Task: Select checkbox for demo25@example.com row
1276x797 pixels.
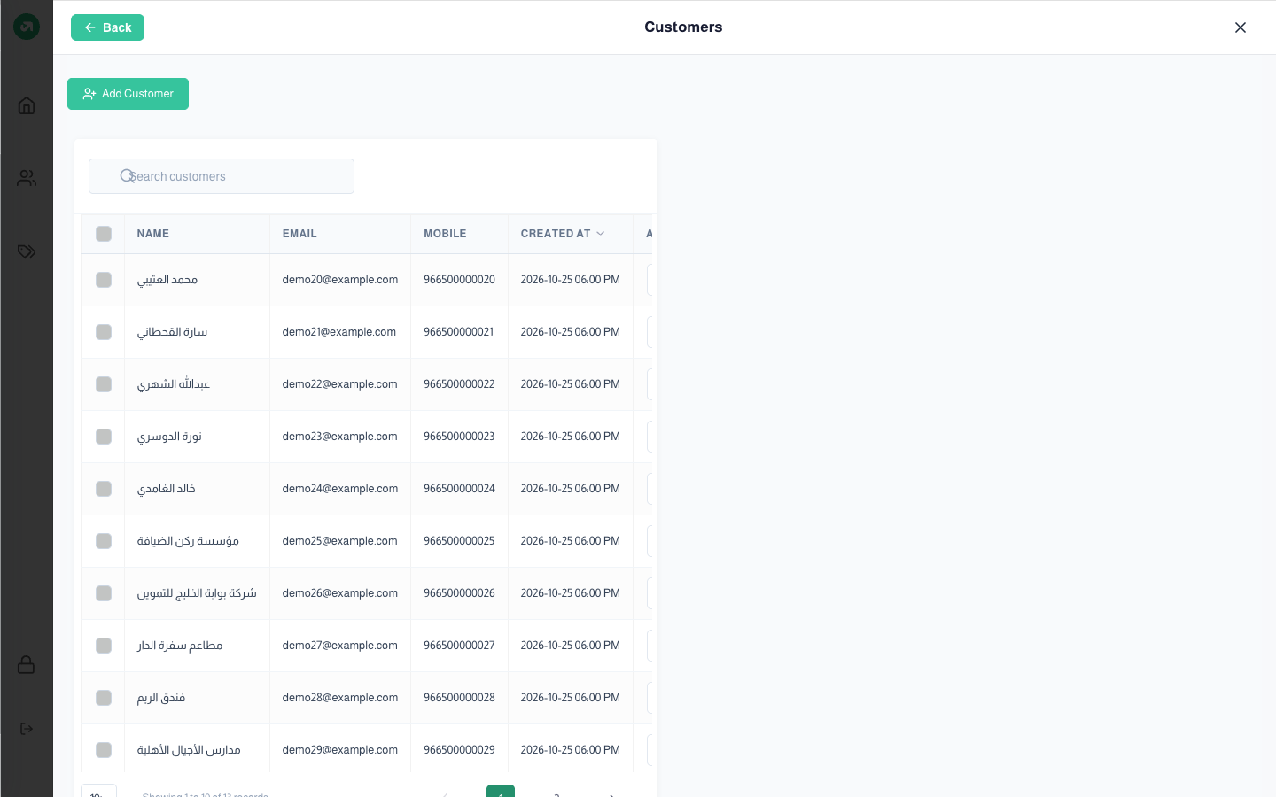Action: (104, 541)
